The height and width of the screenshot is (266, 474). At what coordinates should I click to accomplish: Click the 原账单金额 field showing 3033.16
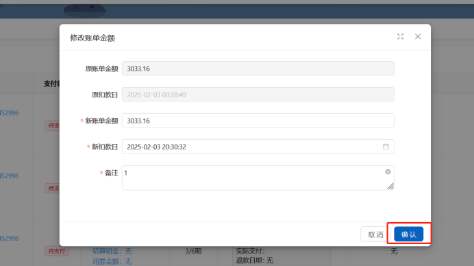pos(258,69)
